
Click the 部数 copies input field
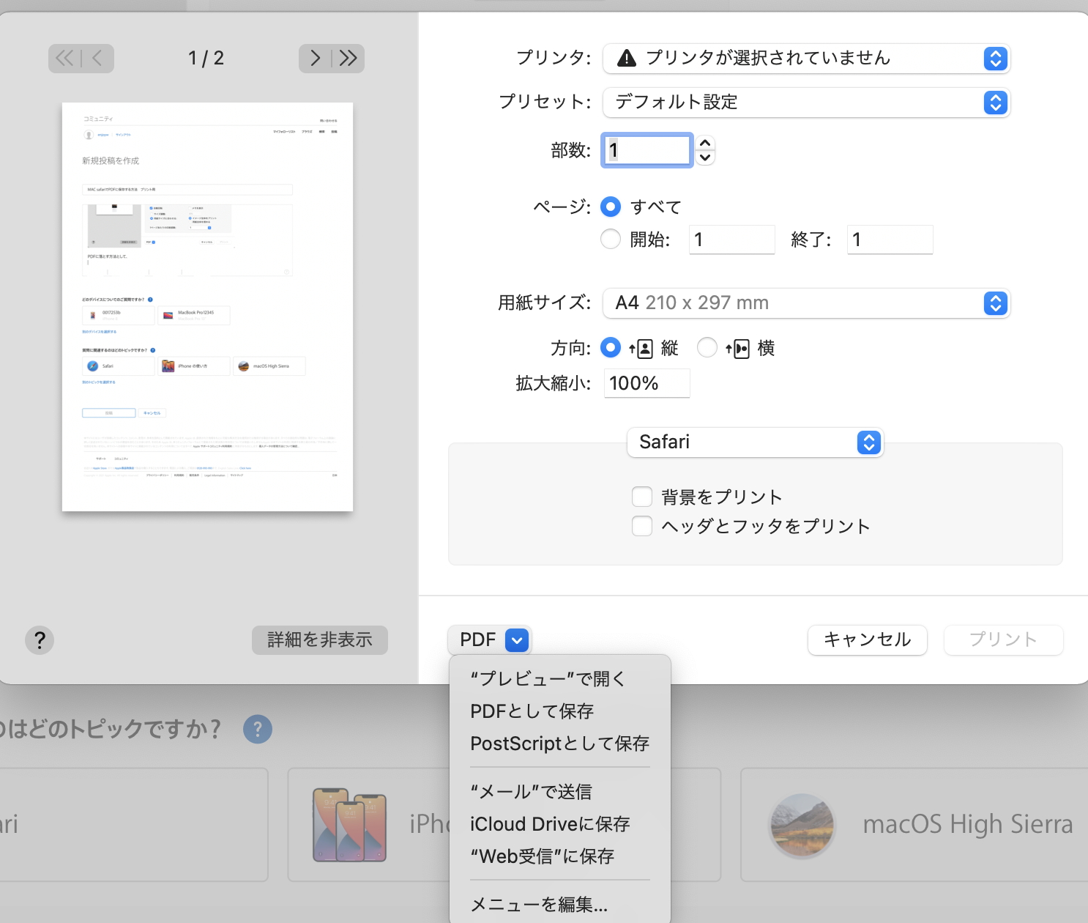(x=647, y=150)
